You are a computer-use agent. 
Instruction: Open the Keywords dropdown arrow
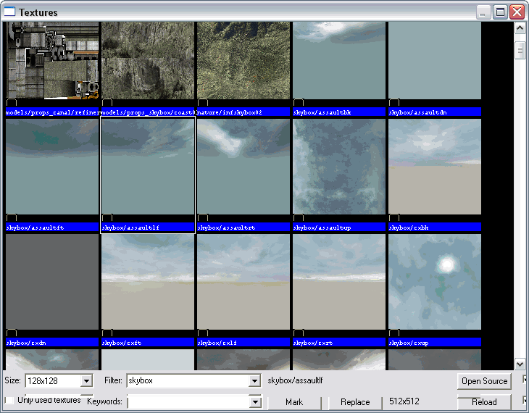[x=254, y=402]
